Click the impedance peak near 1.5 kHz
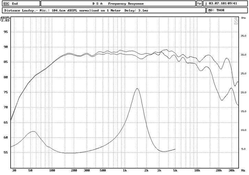 (137, 89)
